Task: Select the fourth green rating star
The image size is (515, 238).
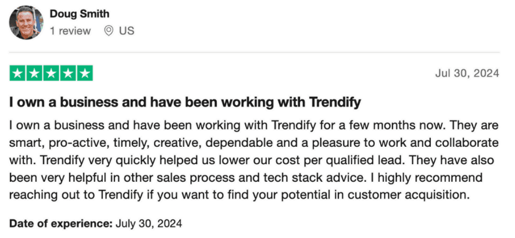Action: pyautogui.click(x=67, y=73)
